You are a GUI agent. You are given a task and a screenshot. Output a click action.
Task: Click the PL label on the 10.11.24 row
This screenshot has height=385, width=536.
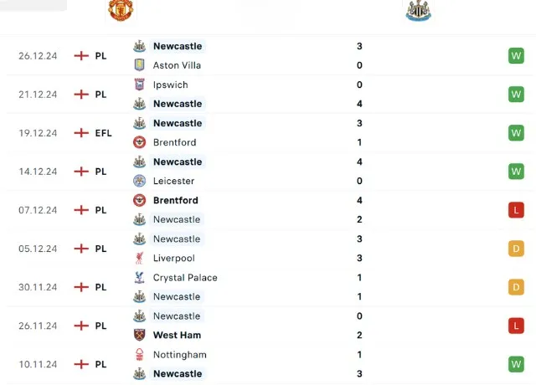coord(100,365)
